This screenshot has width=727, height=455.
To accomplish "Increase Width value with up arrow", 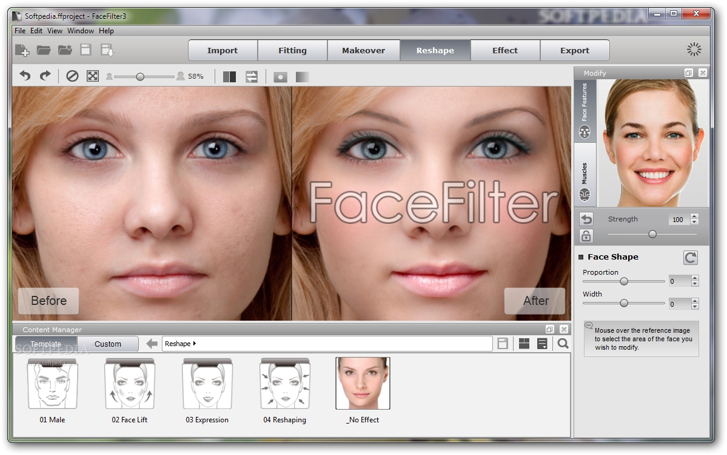I will pos(694,301).
